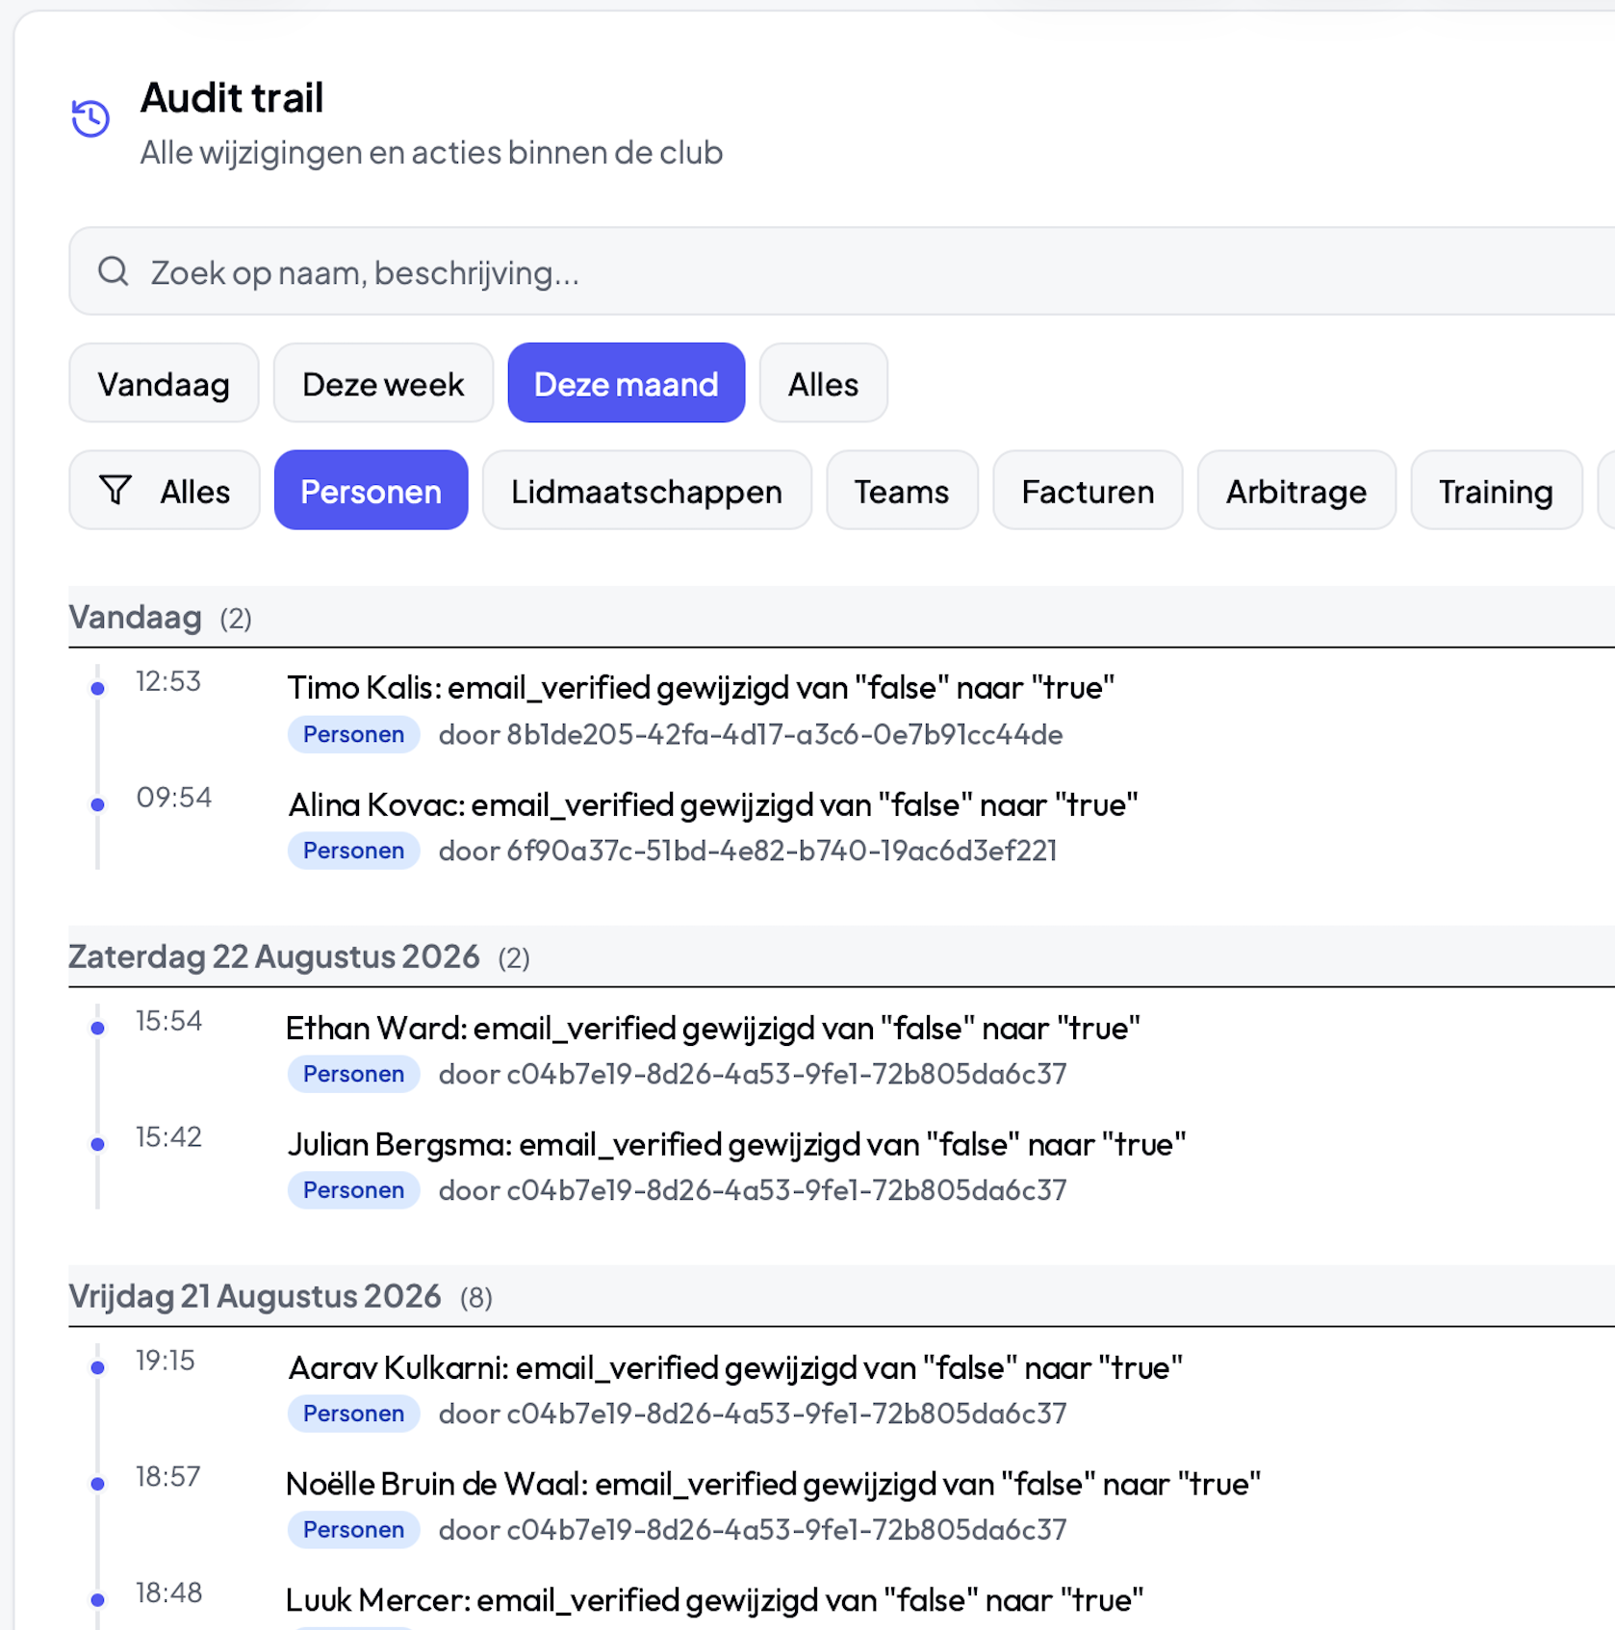Select the Deze week date filter
This screenshot has width=1615, height=1630.
tap(383, 383)
